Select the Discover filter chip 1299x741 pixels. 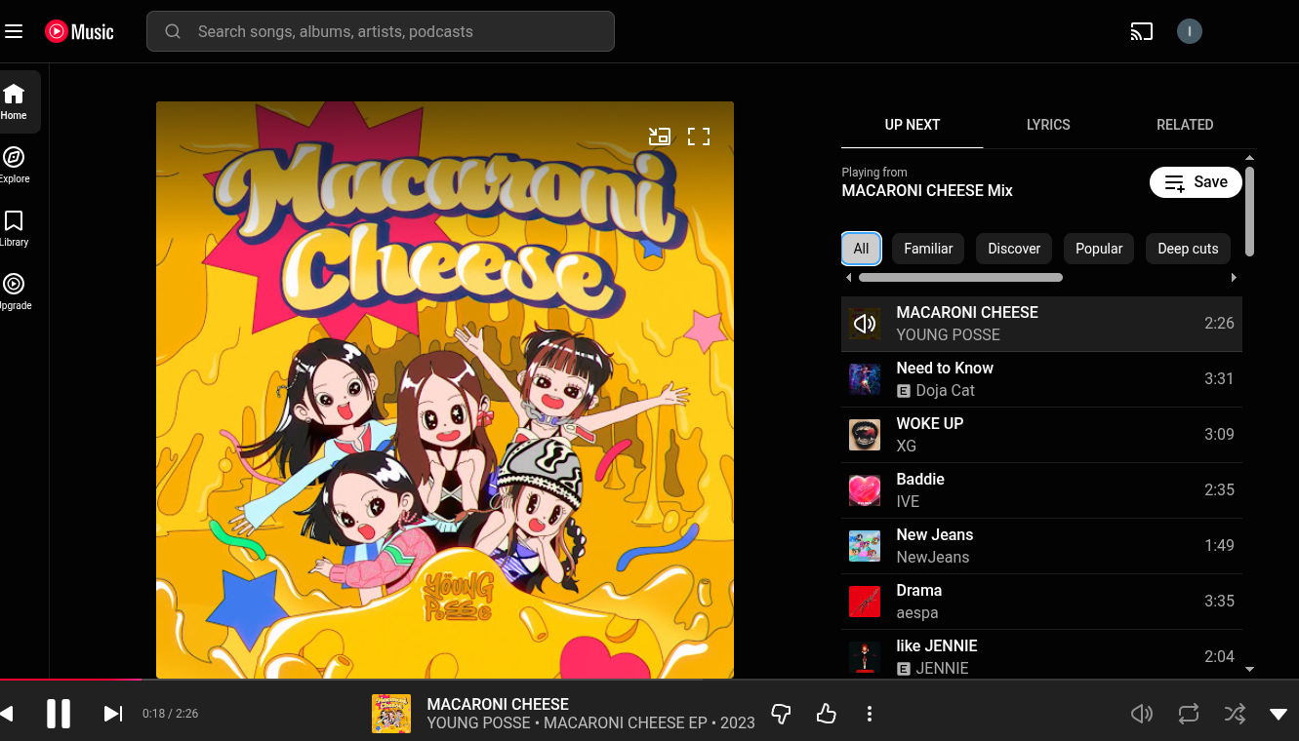pyautogui.click(x=1014, y=249)
